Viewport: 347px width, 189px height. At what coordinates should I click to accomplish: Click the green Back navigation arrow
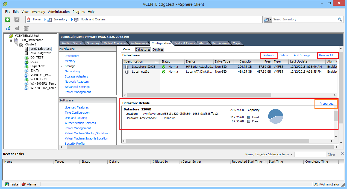pyautogui.click(x=8, y=19)
